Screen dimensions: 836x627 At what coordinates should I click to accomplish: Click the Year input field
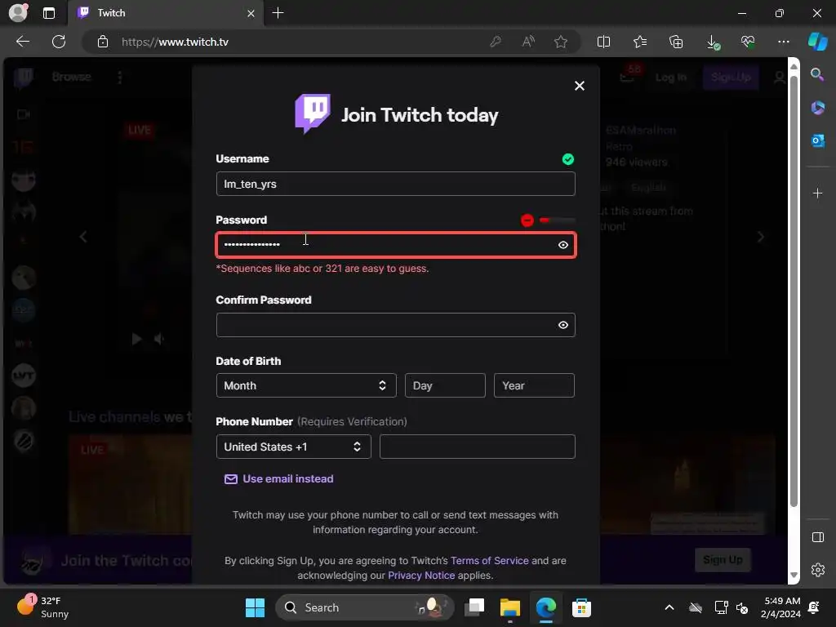pyautogui.click(x=534, y=385)
